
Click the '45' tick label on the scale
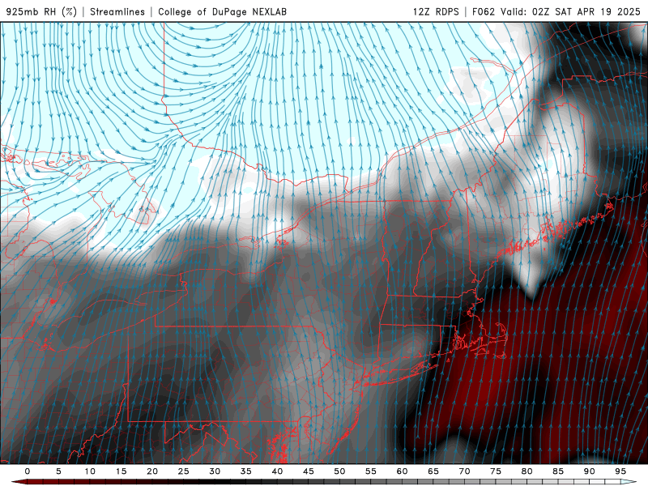click(309, 471)
